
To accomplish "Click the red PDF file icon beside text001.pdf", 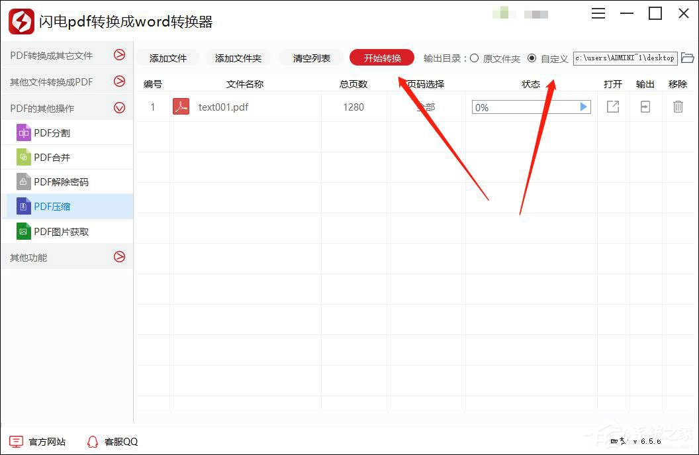I will 181,106.
